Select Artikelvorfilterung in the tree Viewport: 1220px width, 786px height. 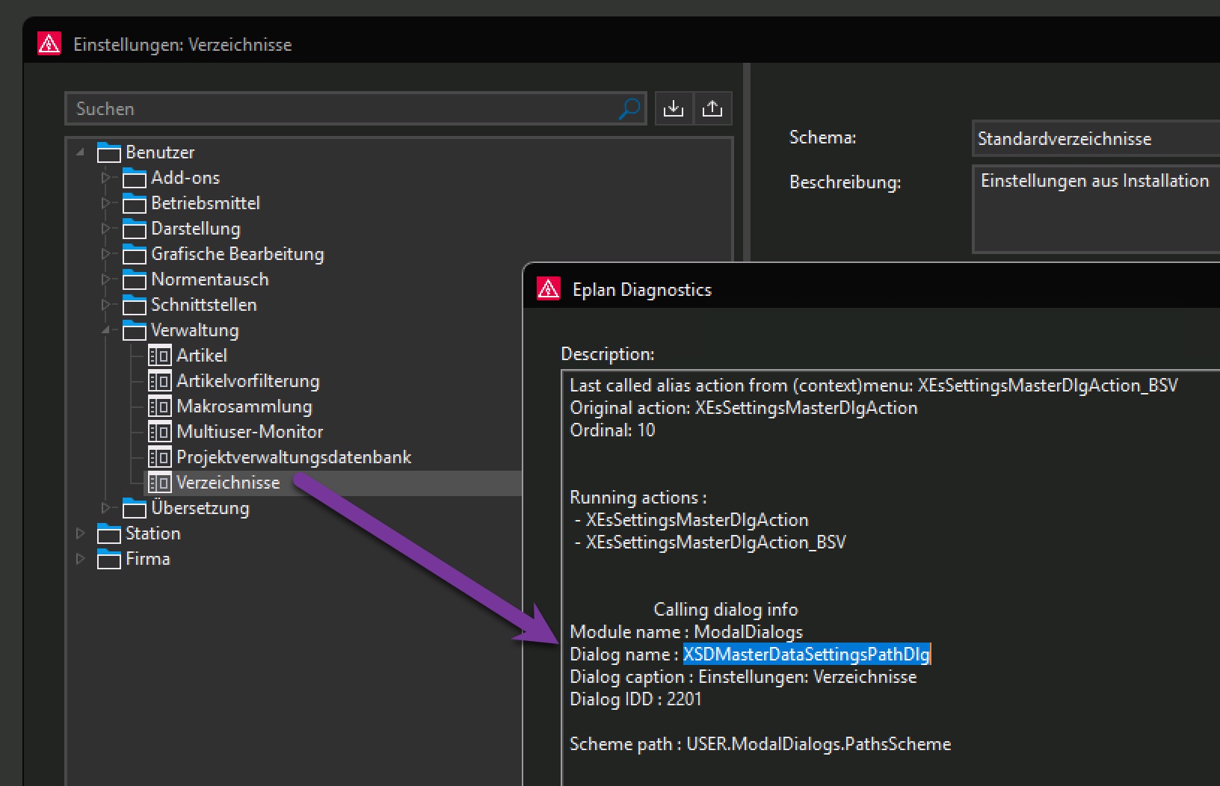point(247,381)
